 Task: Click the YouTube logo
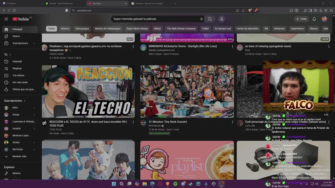pos(21,19)
